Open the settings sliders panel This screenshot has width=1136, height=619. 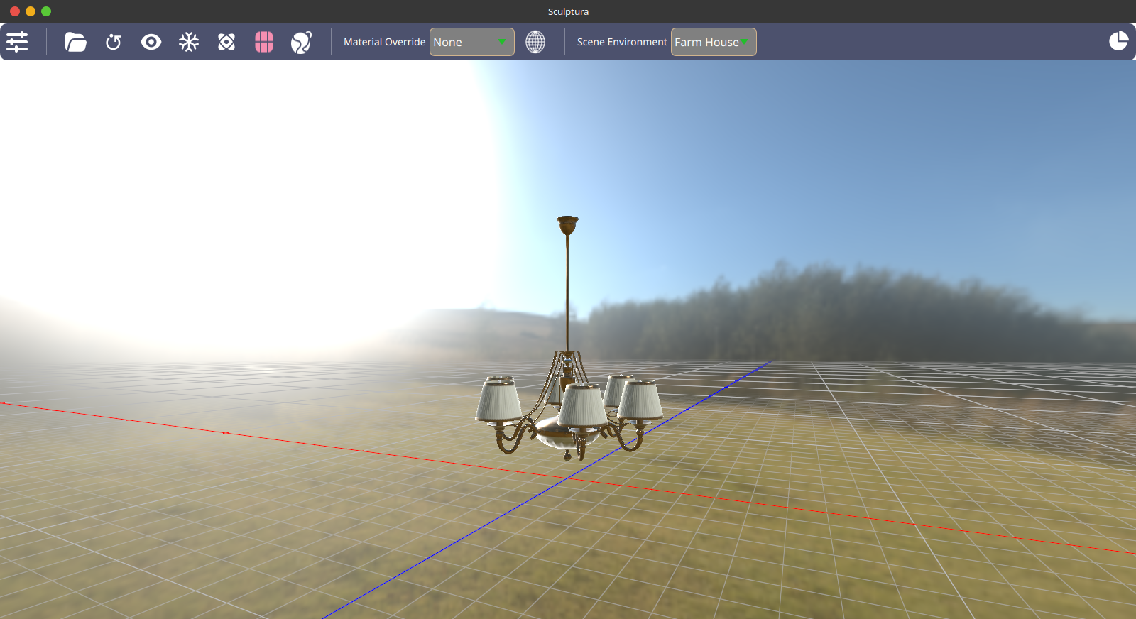[17, 42]
